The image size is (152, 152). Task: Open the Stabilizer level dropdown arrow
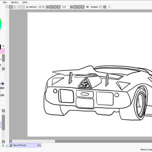pos(105,7)
